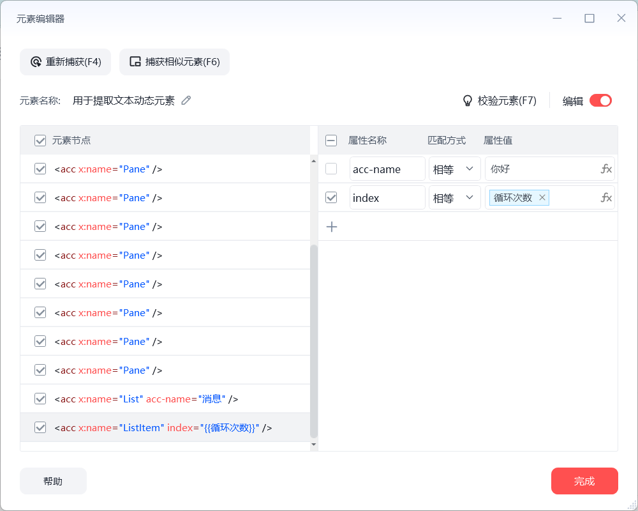The width and height of the screenshot is (638, 511).
Task: Click the node list scroll up arrow
Action: (x=313, y=160)
